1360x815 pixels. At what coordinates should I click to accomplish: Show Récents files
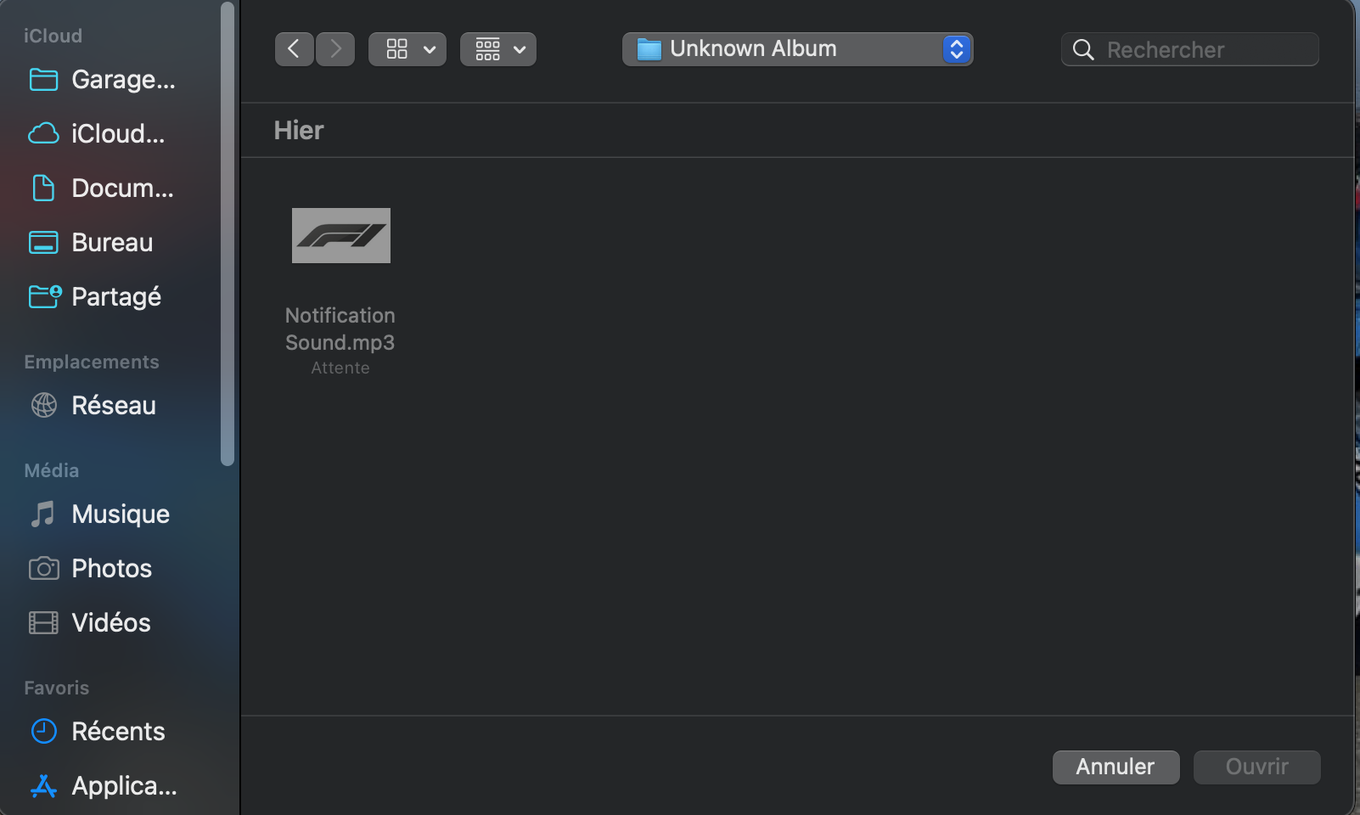point(97,732)
